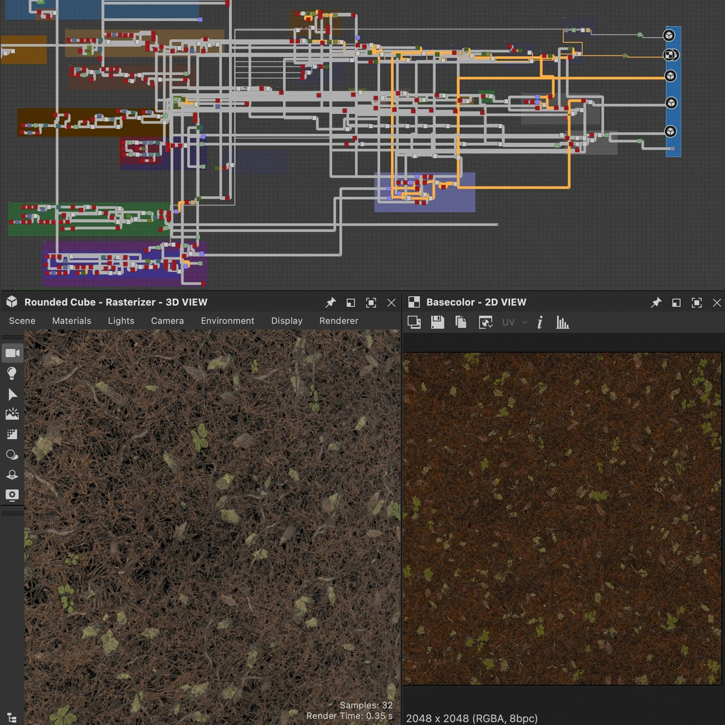Open the gear display settings icon in 3D sidebar
This screenshot has height=725, width=725.
click(12, 495)
